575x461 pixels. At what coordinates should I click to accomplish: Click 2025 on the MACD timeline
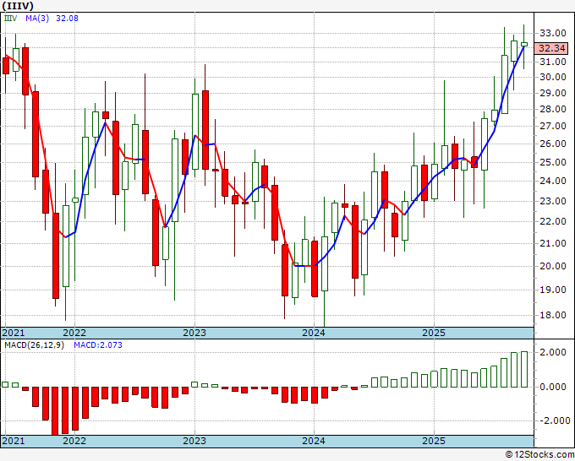[x=434, y=441]
